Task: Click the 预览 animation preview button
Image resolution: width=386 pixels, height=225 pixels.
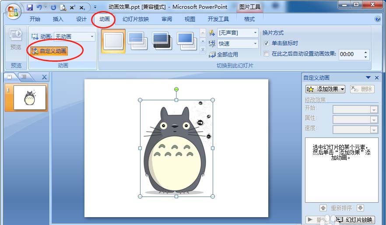Action: pos(15,39)
